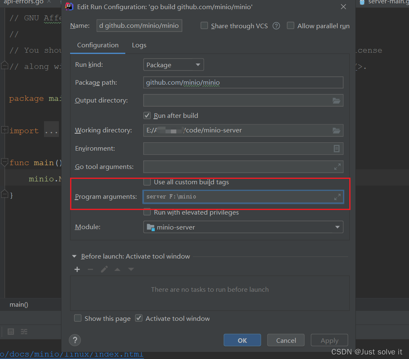
Task: Open the api-errors.go editor tab
Action: 23,2
